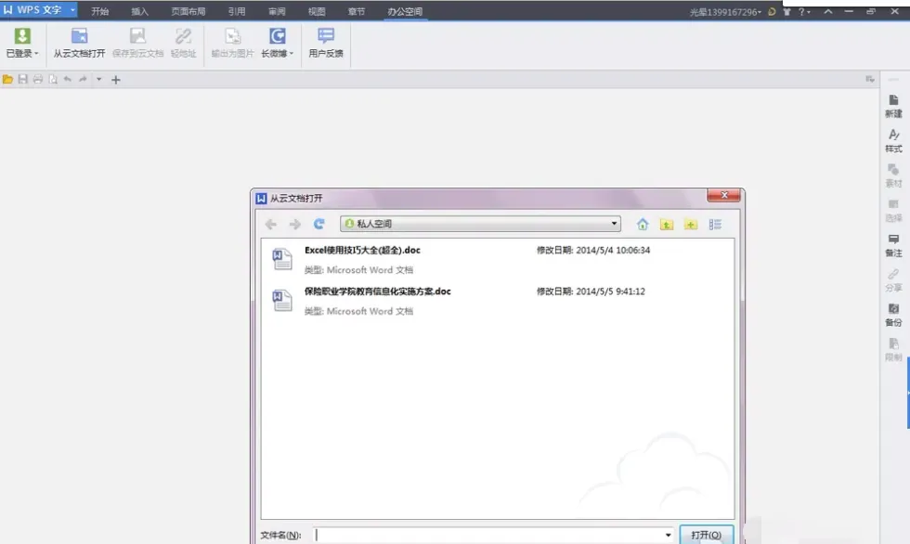Collapse the ribbon with caret icon
910x544 pixels.
pyautogui.click(x=828, y=11)
